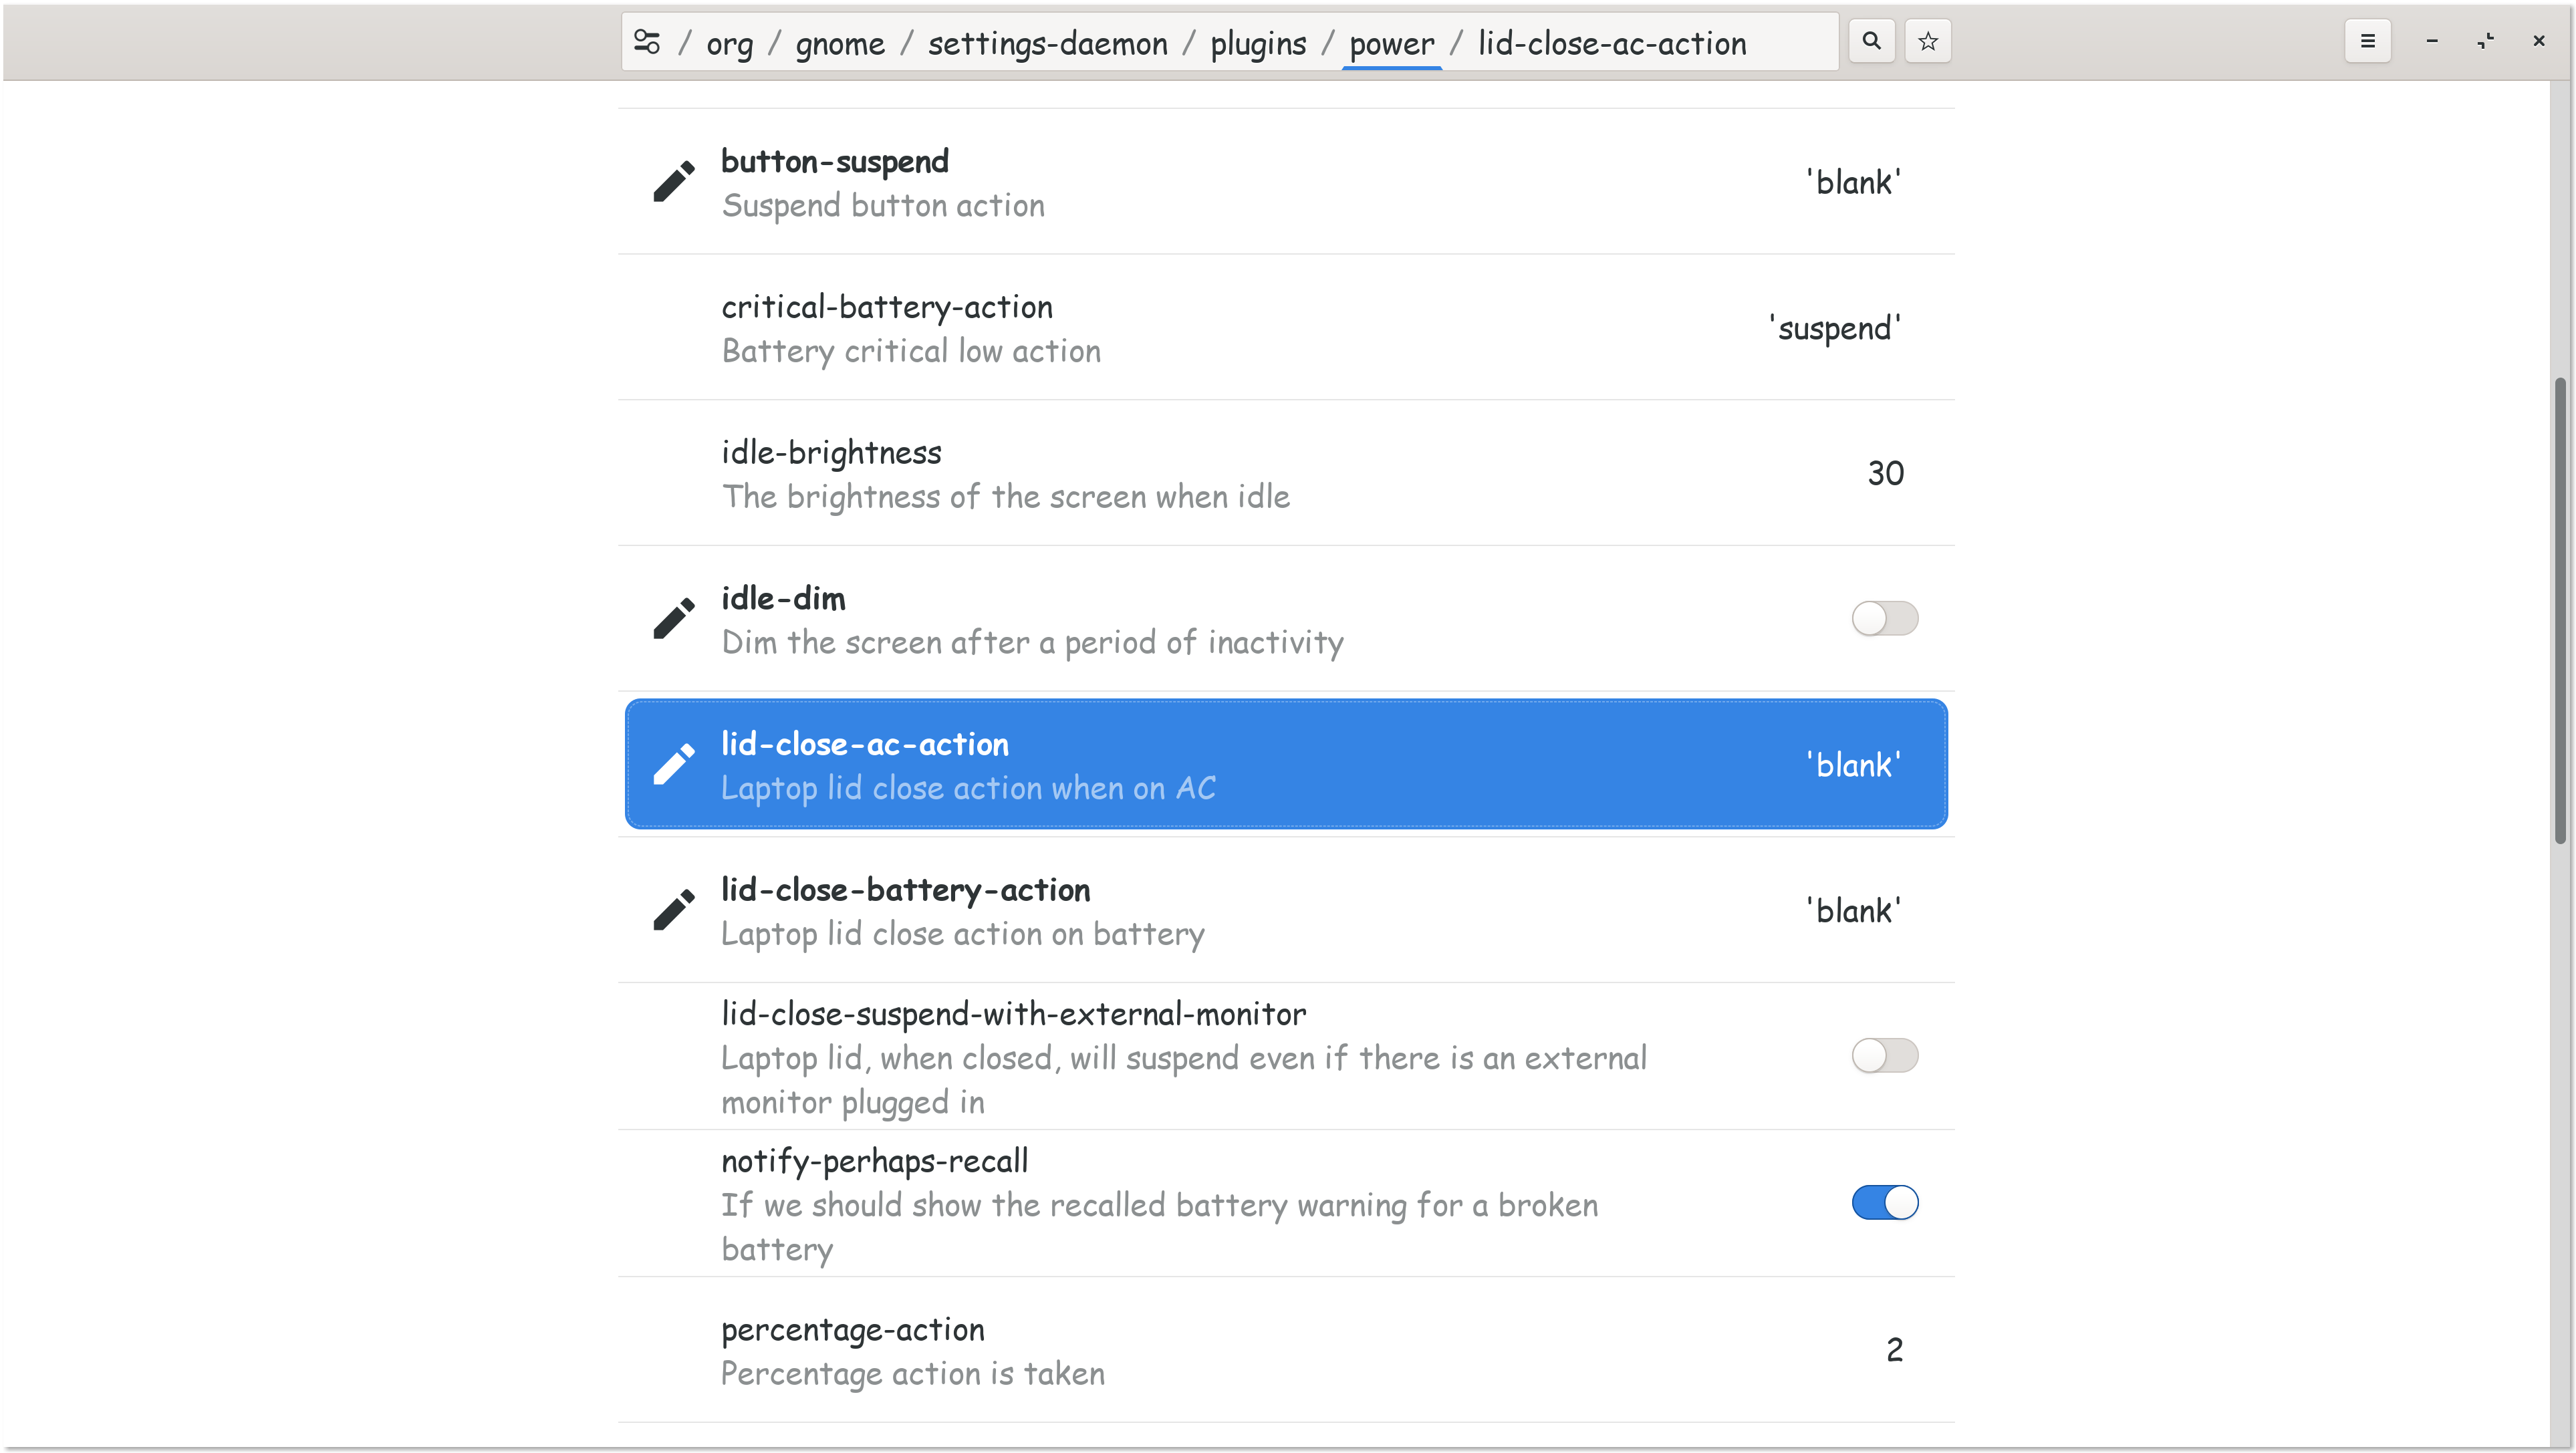Open the search button in header bar

[x=1871, y=42]
